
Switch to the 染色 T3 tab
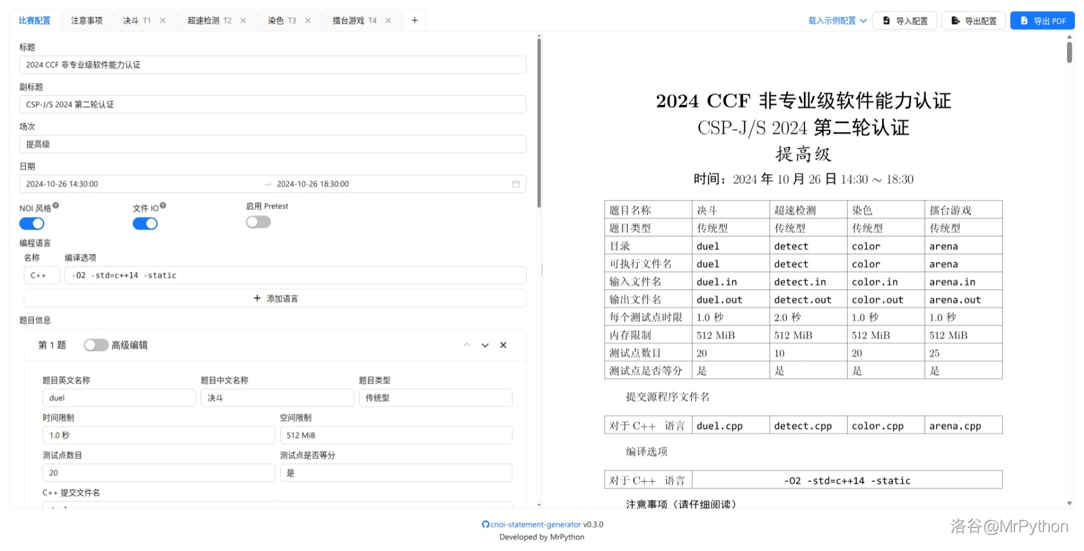tap(282, 21)
